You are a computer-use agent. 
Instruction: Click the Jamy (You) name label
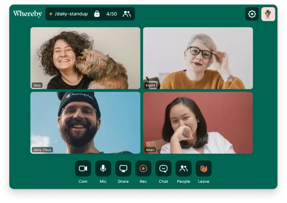tap(42, 150)
